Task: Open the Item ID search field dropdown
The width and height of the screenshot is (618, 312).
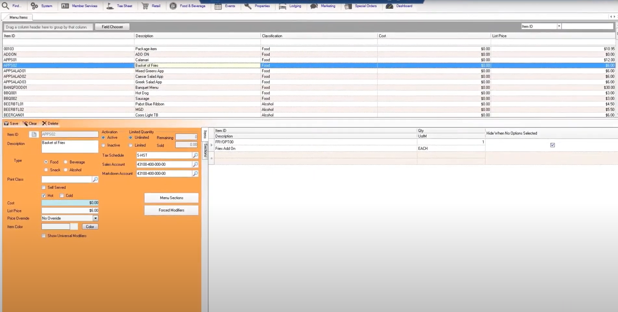Action: [559, 26]
